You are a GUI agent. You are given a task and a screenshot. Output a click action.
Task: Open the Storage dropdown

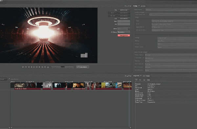pyautogui.click(x=177, y=38)
